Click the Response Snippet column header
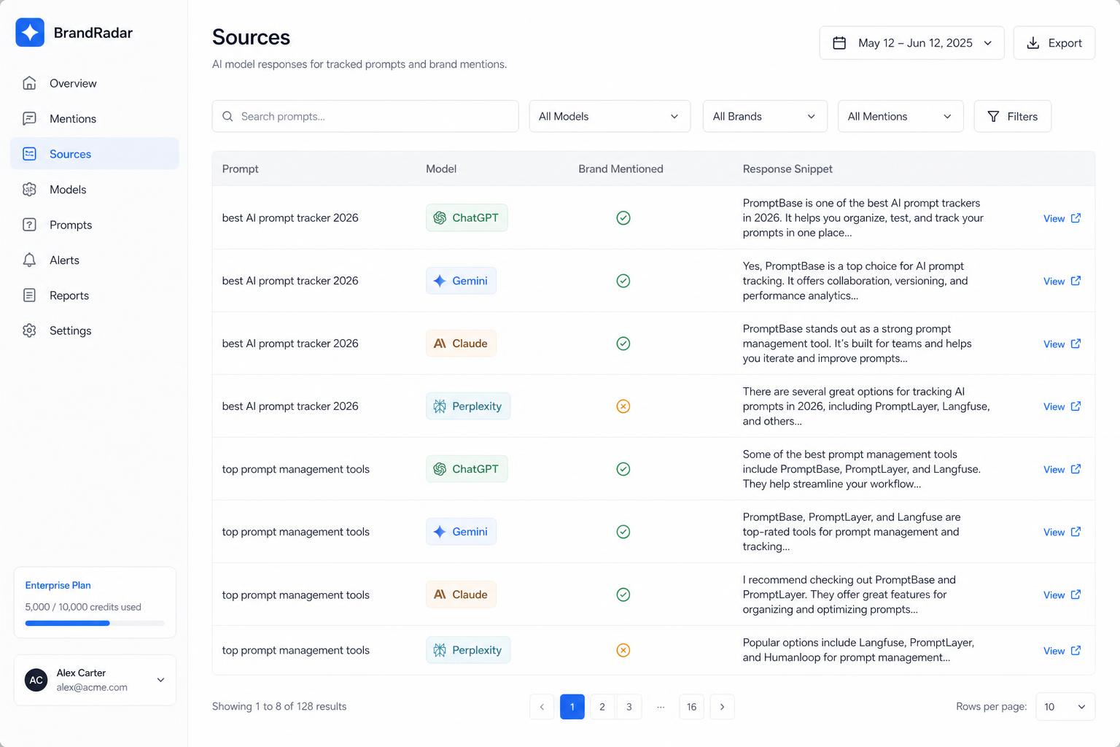 [x=787, y=169]
